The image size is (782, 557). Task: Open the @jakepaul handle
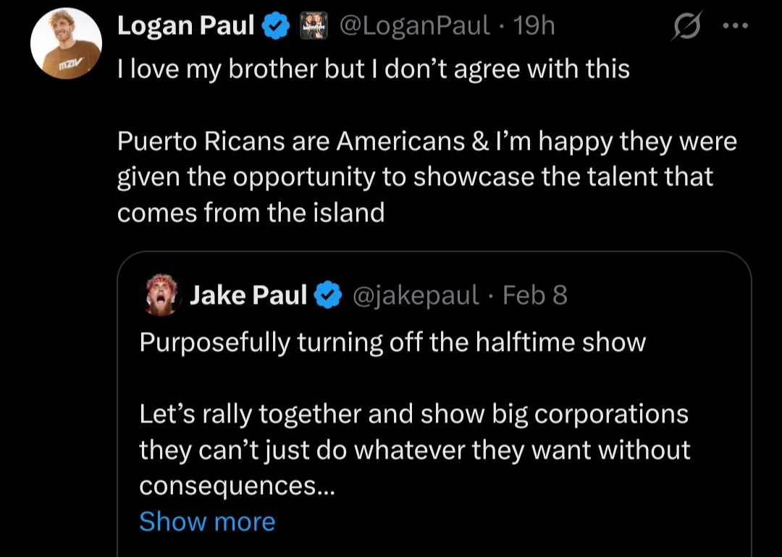(416, 295)
